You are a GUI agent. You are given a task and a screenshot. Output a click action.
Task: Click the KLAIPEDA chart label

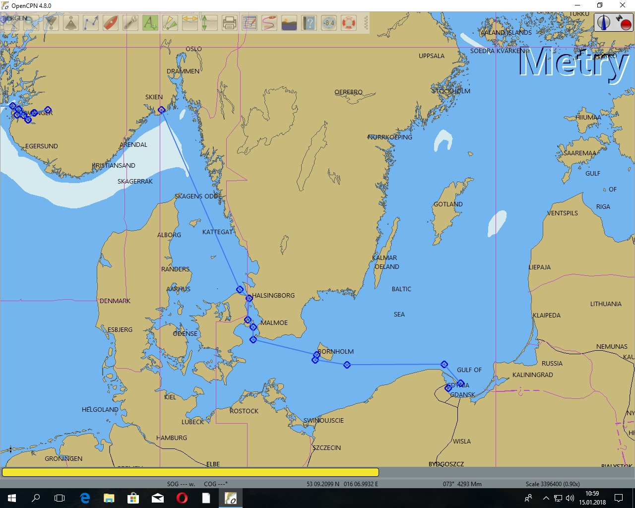pos(547,316)
